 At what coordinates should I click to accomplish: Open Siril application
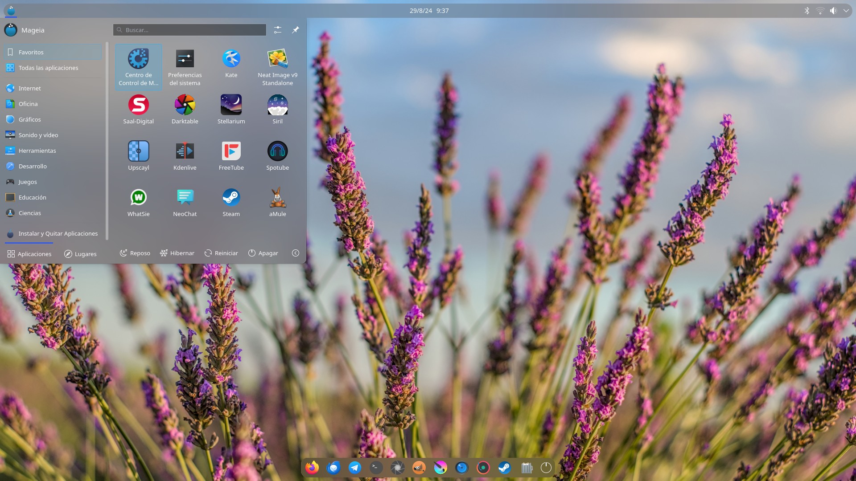pyautogui.click(x=277, y=110)
